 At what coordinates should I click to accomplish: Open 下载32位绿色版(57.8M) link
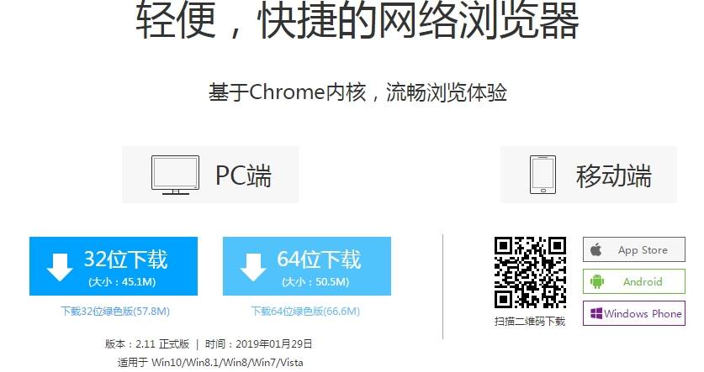pos(115,311)
